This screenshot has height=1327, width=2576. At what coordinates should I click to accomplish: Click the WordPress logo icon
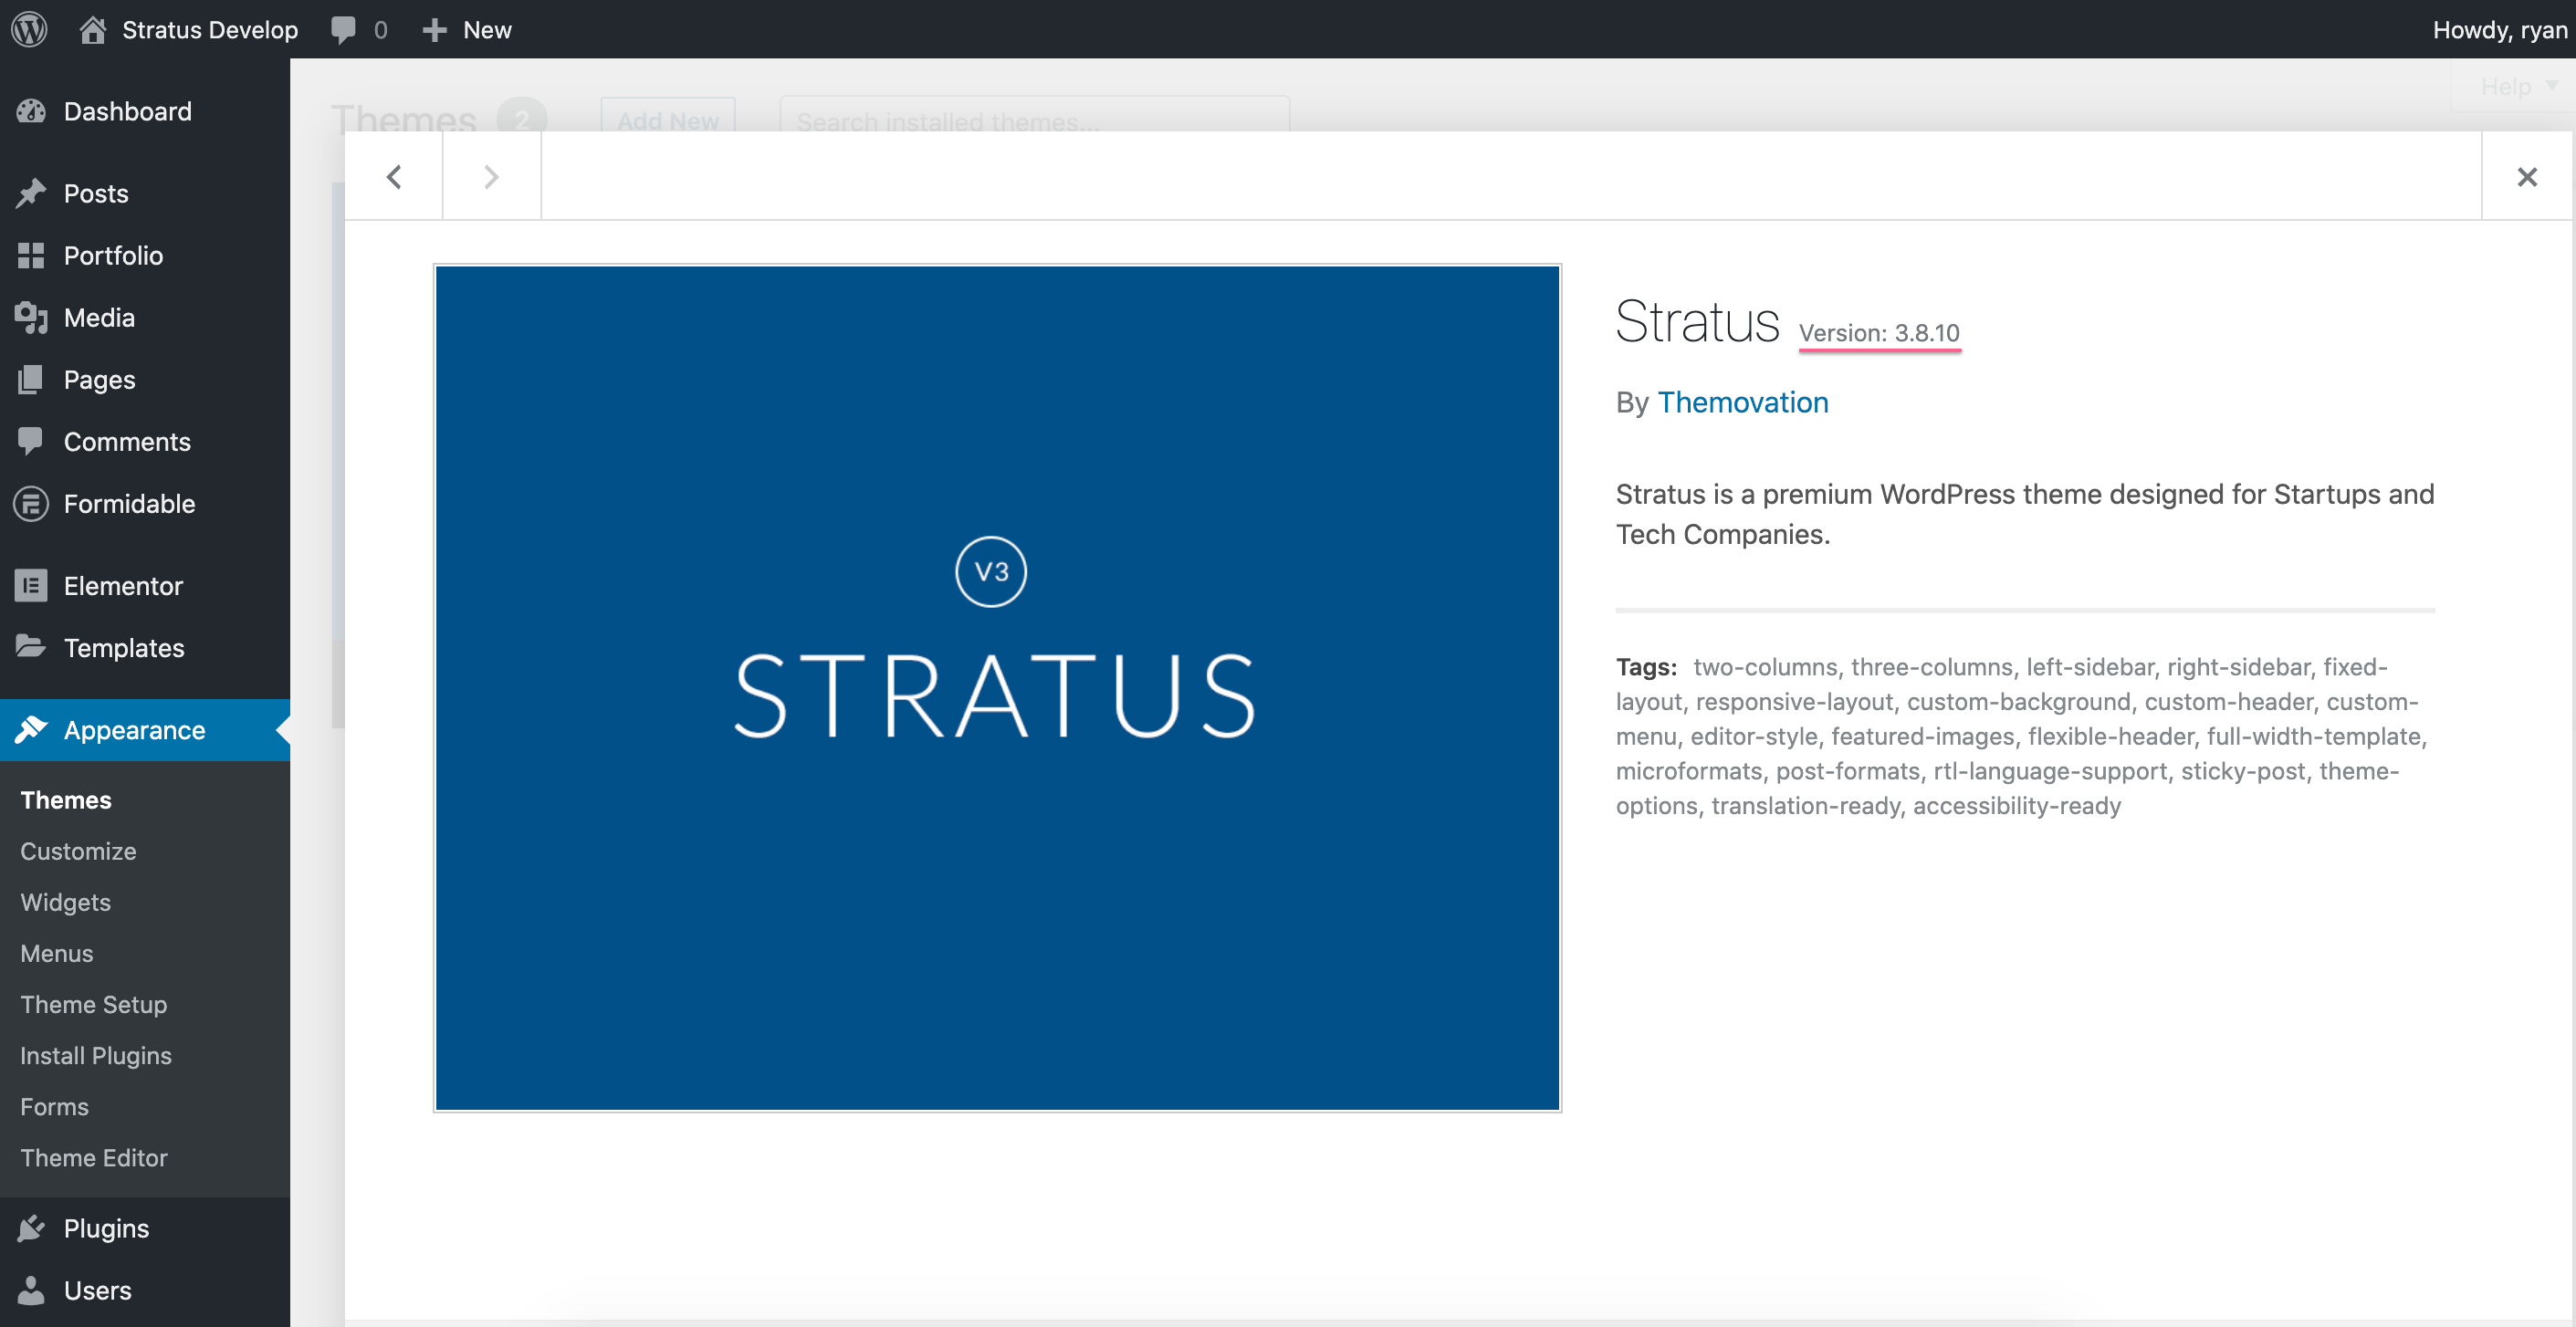pyautogui.click(x=30, y=29)
